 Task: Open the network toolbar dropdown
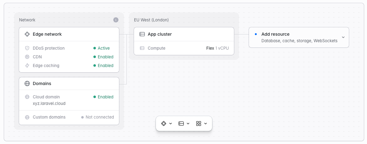[166, 124]
